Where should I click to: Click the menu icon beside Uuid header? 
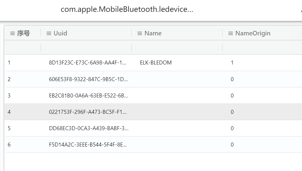pos(49,33)
